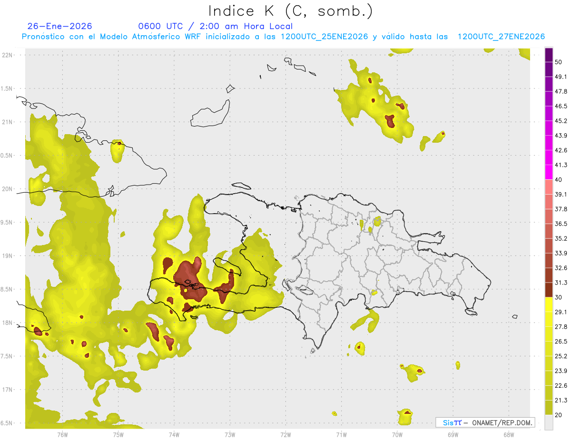
Task: Click the title 'Indice K (C, somb.)'
Action: [290, 11]
